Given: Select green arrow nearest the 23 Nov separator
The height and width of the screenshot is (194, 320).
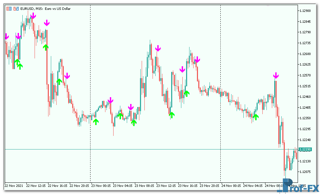Looking at the screenshot, I should (96, 122).
